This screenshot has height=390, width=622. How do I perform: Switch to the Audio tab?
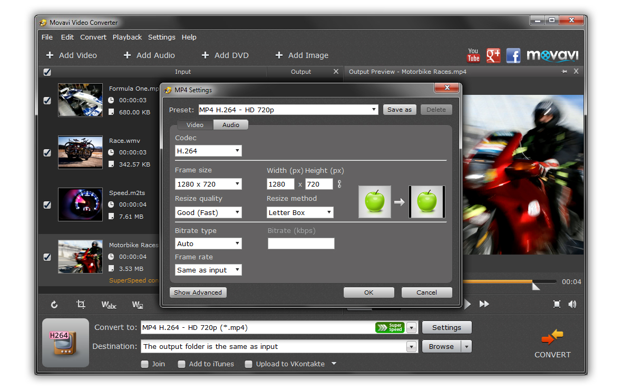(x=231, y=124)
